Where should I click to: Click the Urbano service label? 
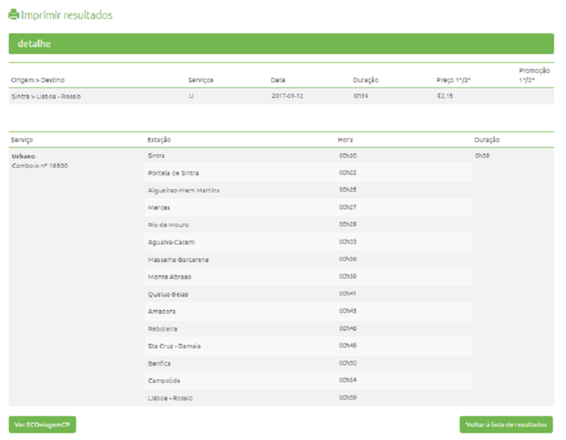click(23, 156)
